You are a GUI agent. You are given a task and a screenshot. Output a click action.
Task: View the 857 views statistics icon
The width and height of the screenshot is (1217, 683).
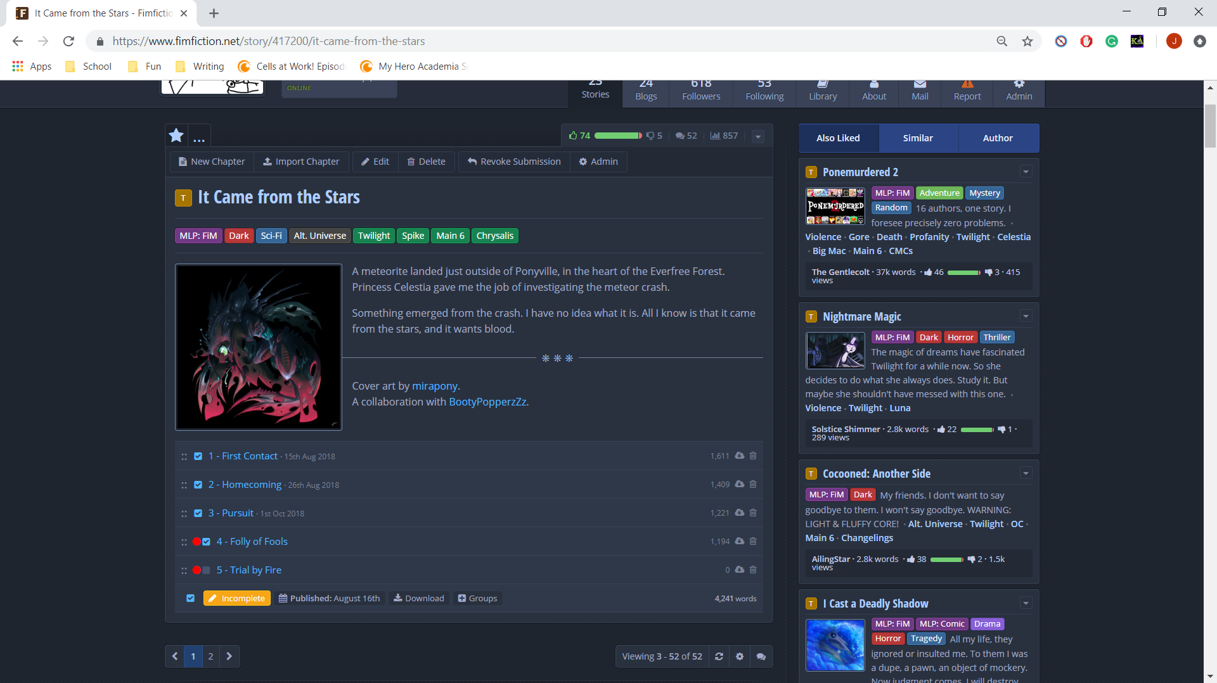[715, 136]
